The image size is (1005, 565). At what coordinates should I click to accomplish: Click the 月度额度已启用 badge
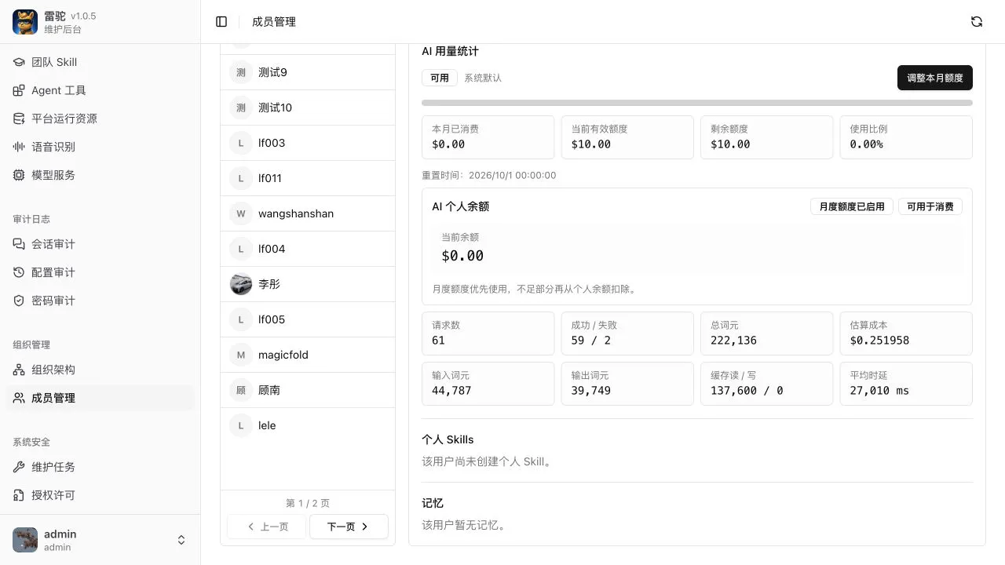(852, 206)
